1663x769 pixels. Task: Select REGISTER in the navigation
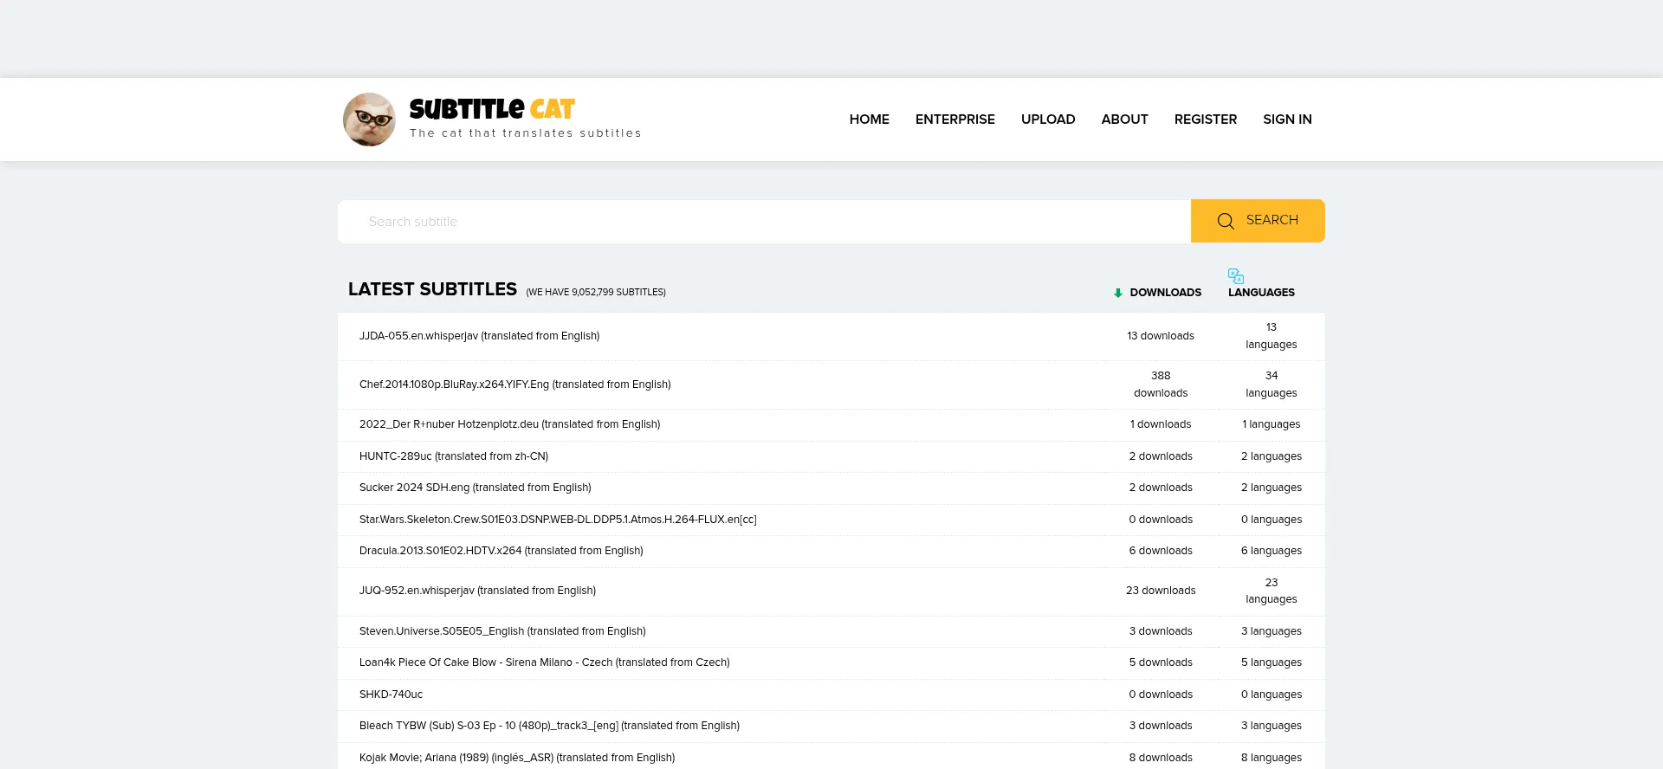point(1206,120)
